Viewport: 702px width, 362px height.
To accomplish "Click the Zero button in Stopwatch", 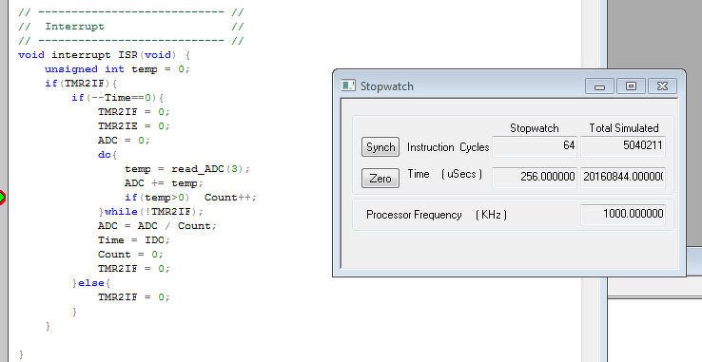I will coord(380,178).
